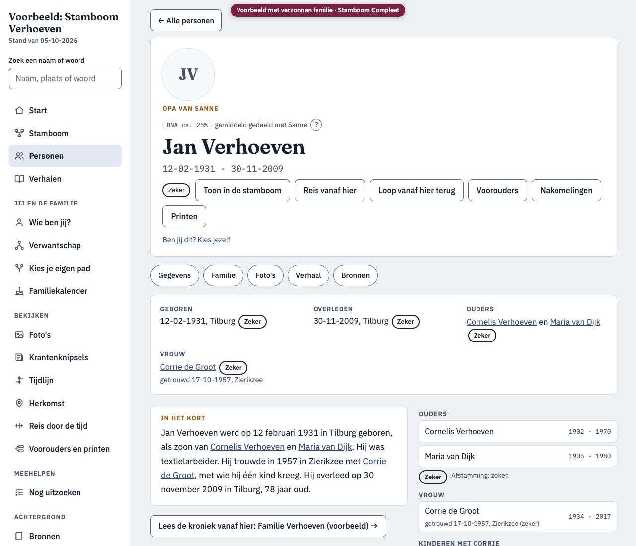Open the Maria van Dijk 1905-1980 card
Screen dimensions: 636x546
(518, 456)
